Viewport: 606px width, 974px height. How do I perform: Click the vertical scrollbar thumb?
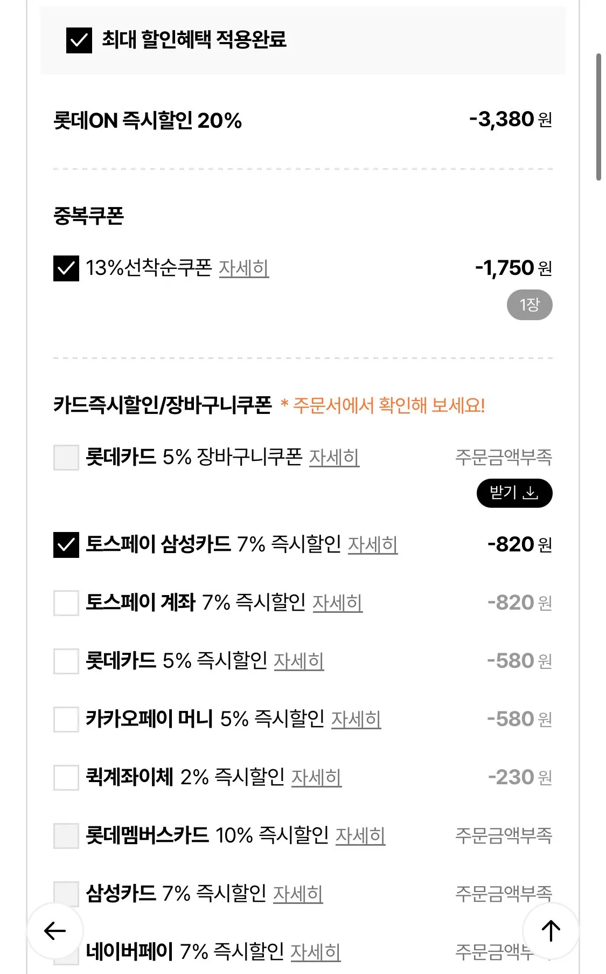click(x=598, y=116)
